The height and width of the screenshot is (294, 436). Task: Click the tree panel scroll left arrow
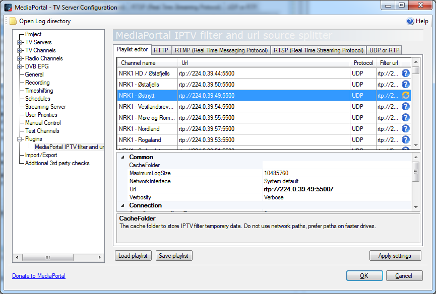tap(17, 257)
